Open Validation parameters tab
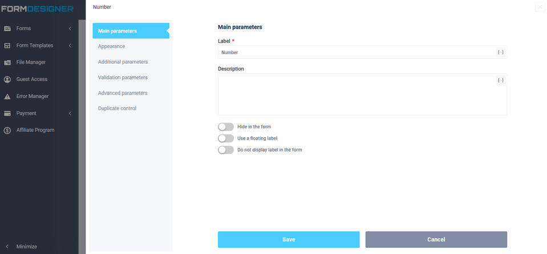Viewport: 547px width, 254px height. point(123,77)
